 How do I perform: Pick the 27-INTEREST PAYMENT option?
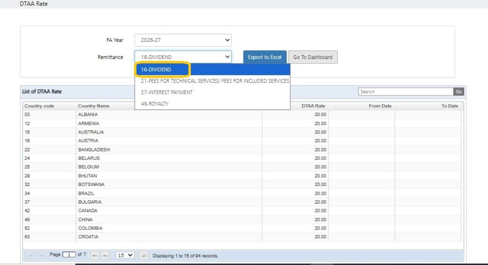coord(212,92)
